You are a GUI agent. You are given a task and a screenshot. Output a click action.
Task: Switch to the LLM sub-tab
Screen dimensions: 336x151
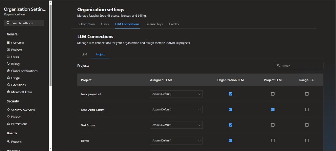(x=84, y=54)
